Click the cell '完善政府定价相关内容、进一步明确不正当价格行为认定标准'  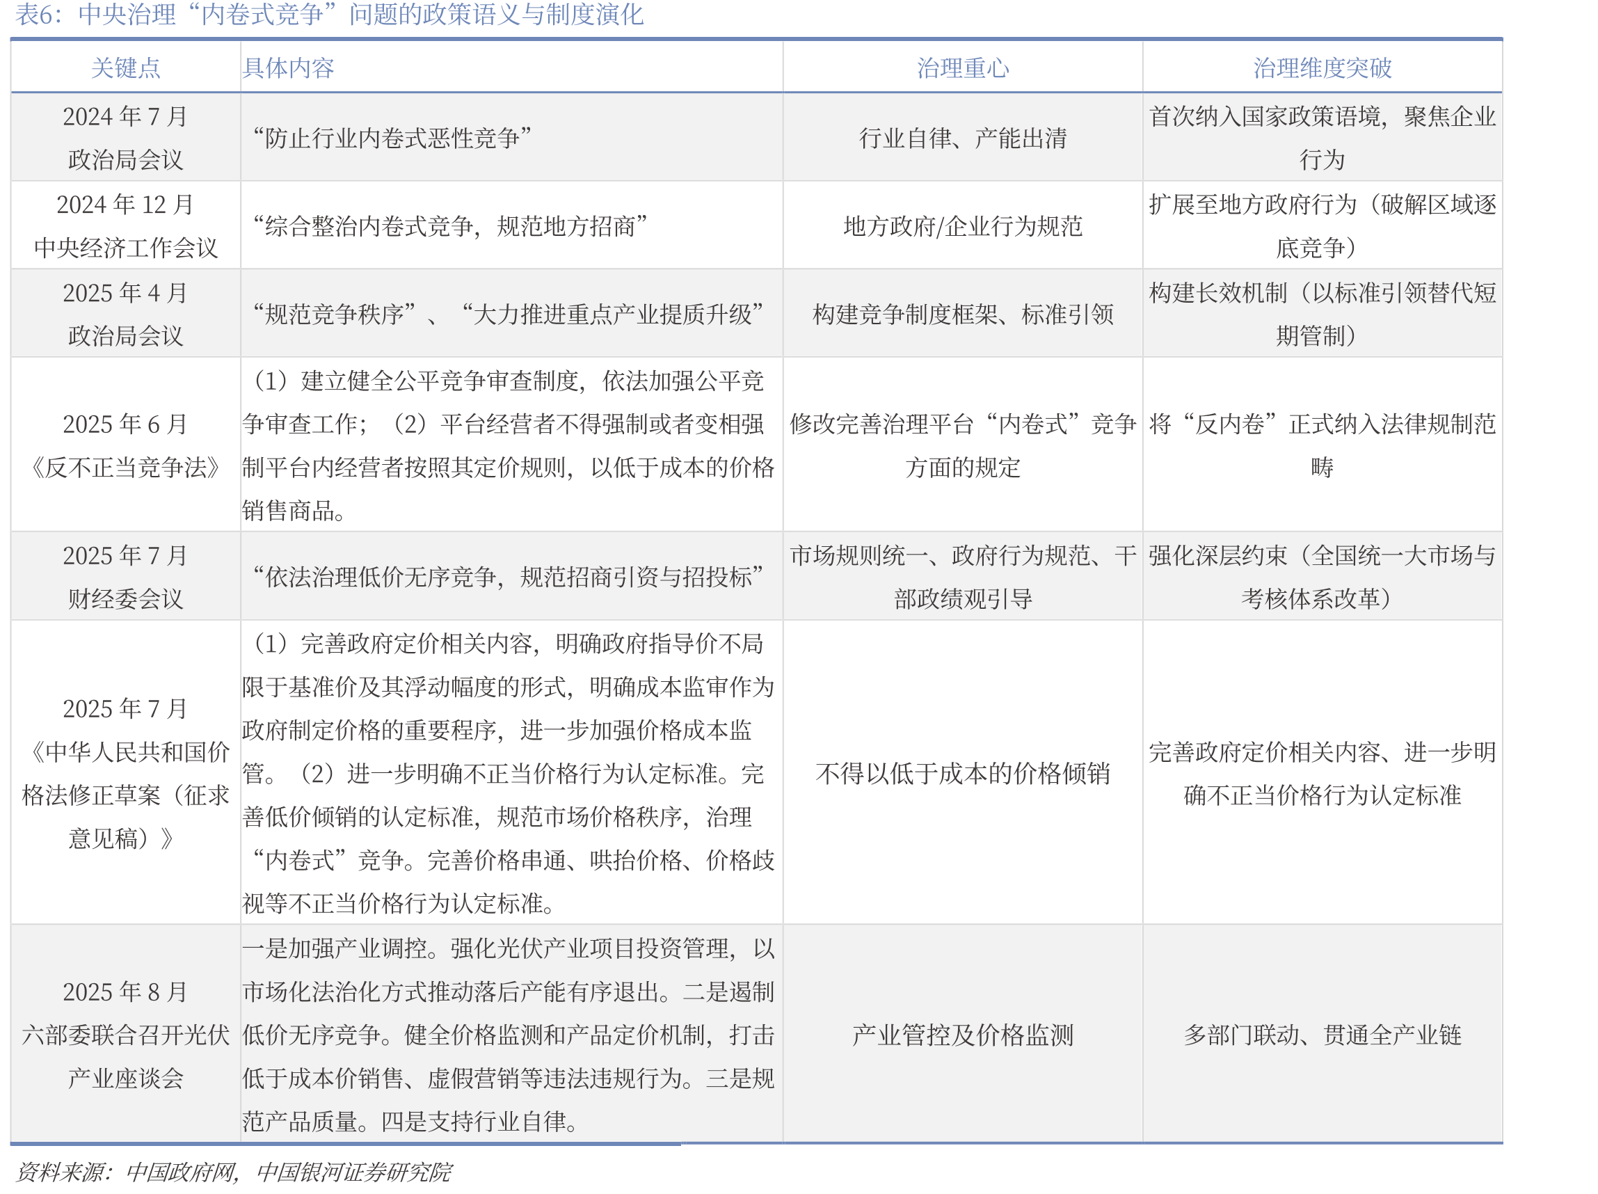pos(1322,772)
